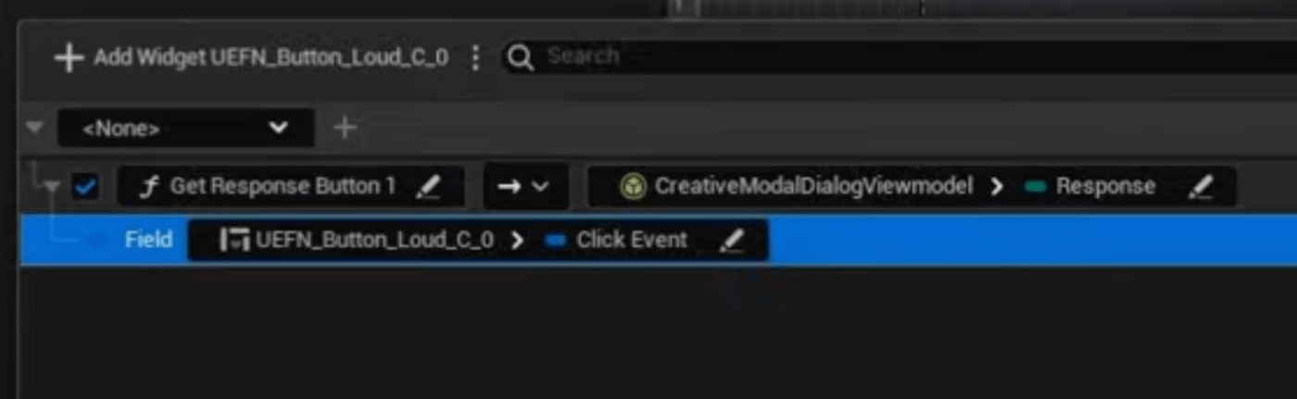This screenshot has height=399, width=1297.
Task: Add new group with plus next to None
Action: (x=345, y=128)
